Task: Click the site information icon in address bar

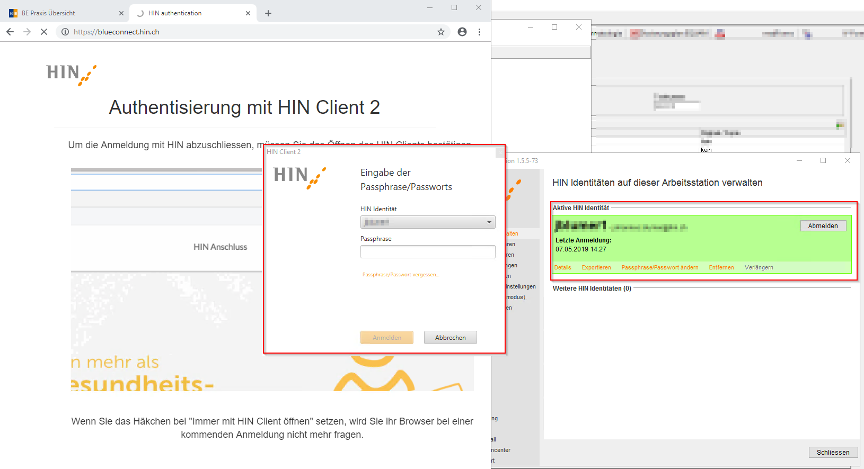Action: 65,32
